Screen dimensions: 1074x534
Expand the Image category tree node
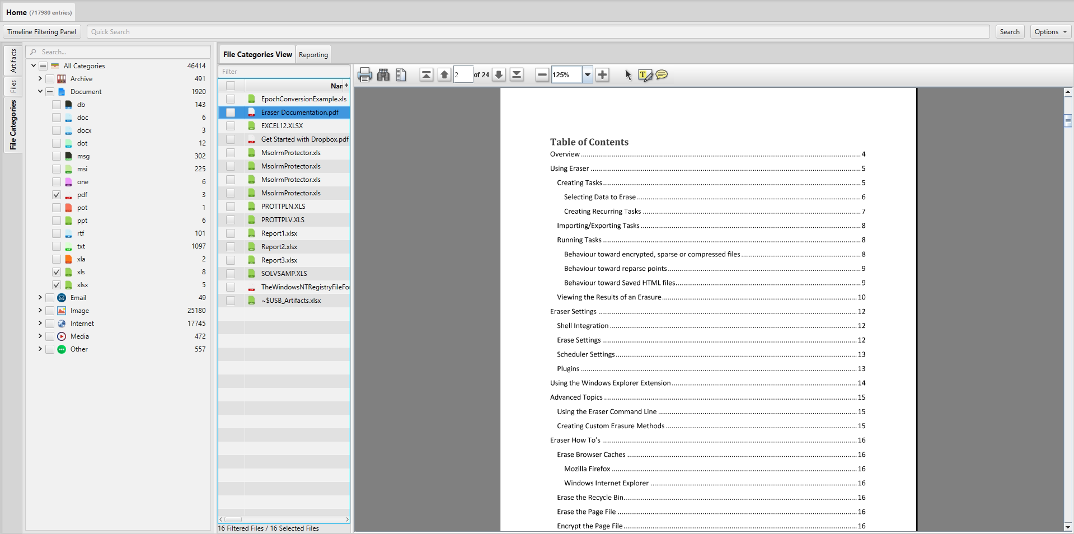coord(40,311)
